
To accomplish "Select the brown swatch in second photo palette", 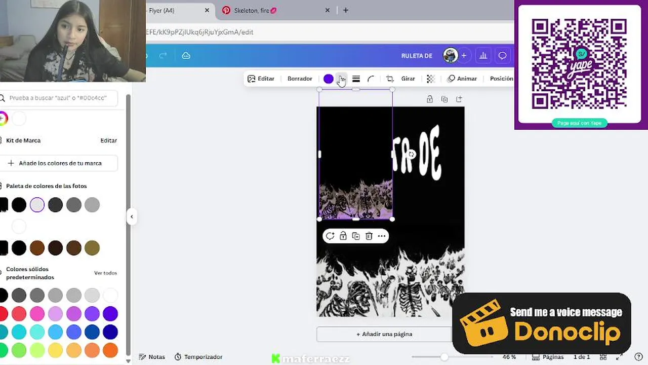I will click(x=37, y=248).
